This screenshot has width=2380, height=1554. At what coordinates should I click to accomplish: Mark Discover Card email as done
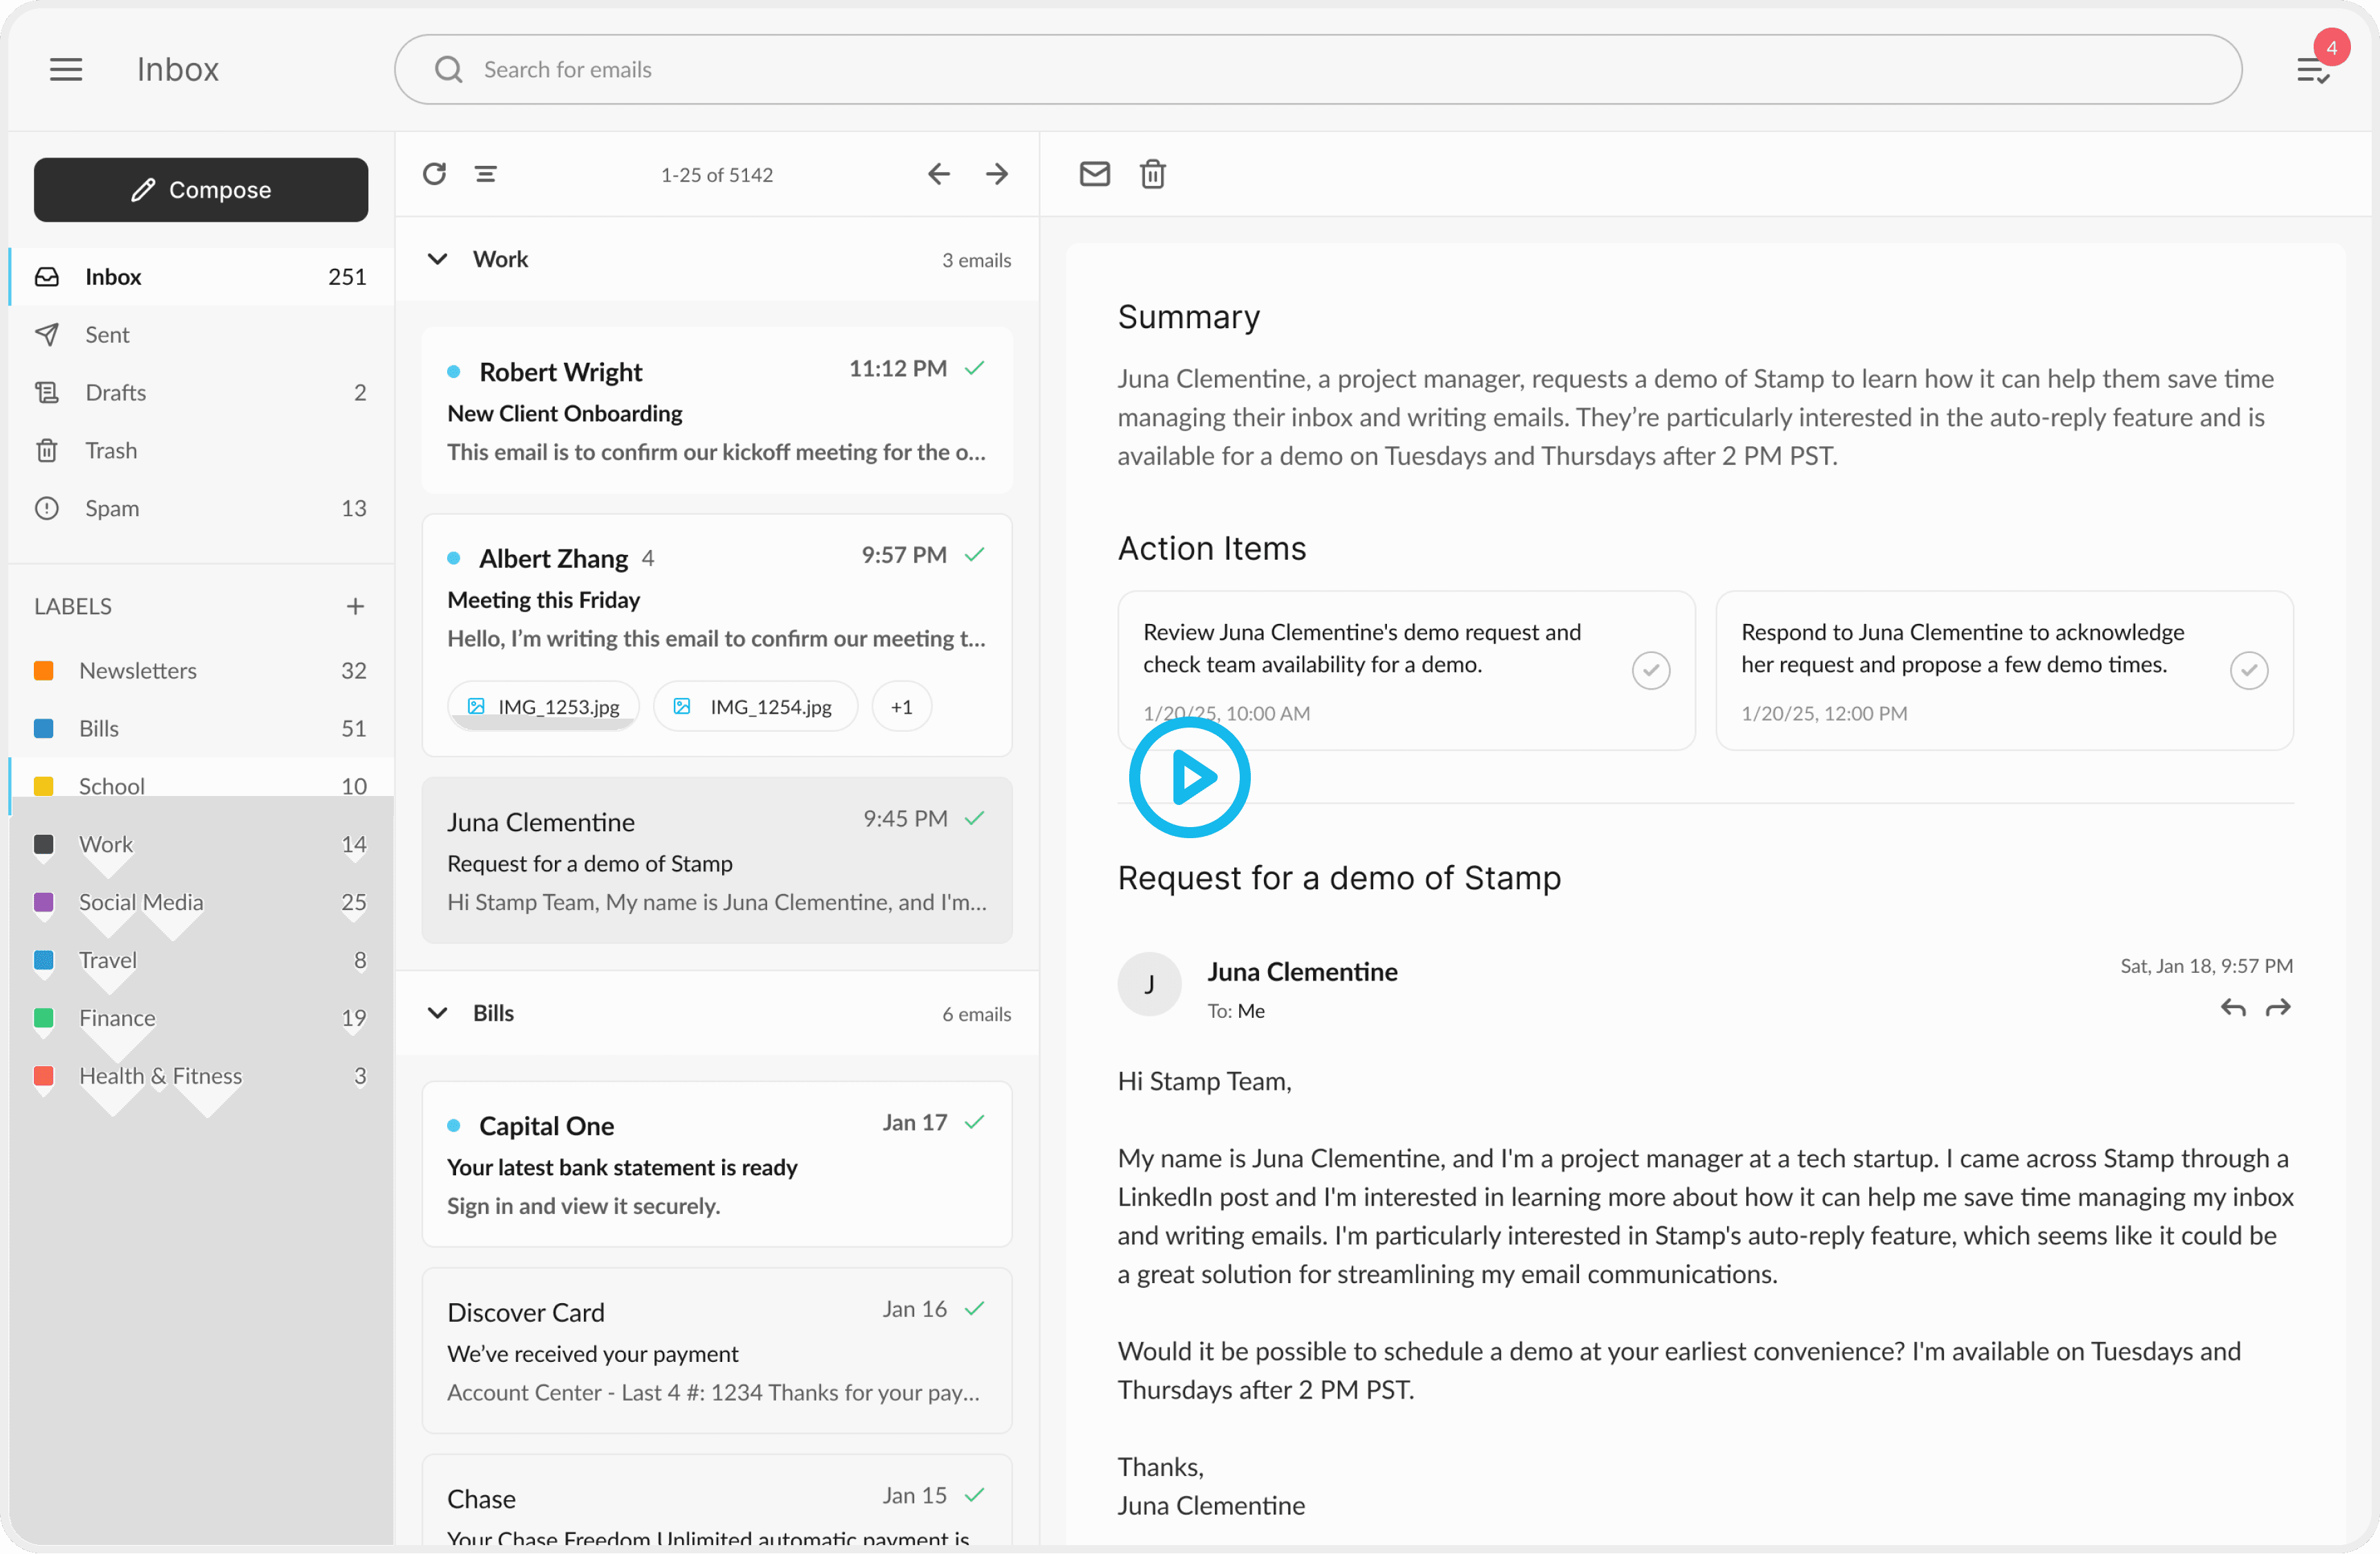click(975, 1309)
